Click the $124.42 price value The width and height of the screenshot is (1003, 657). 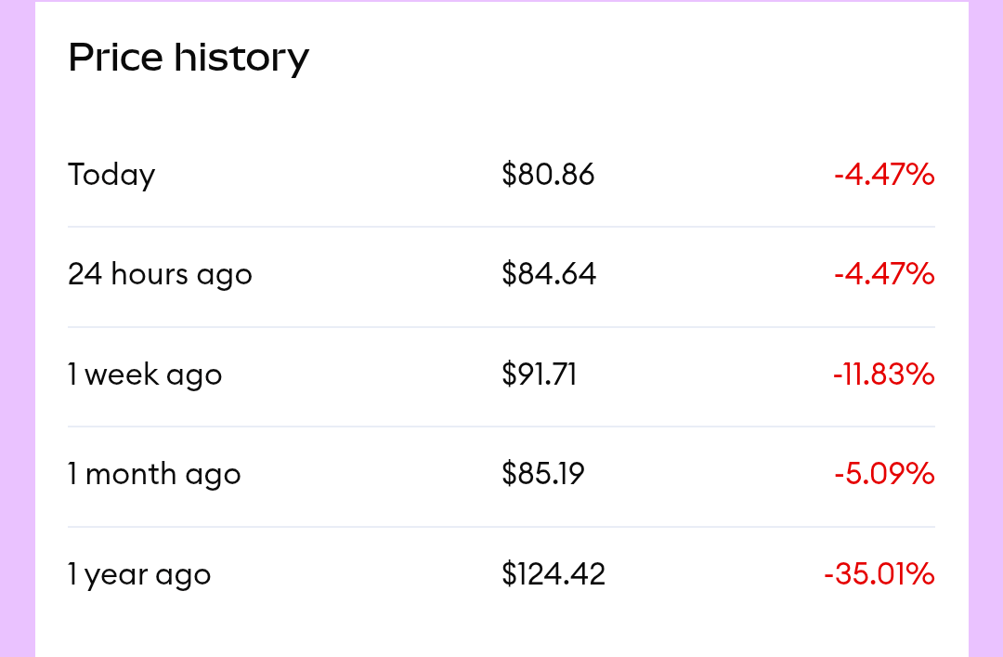click(x=554, y=574)
